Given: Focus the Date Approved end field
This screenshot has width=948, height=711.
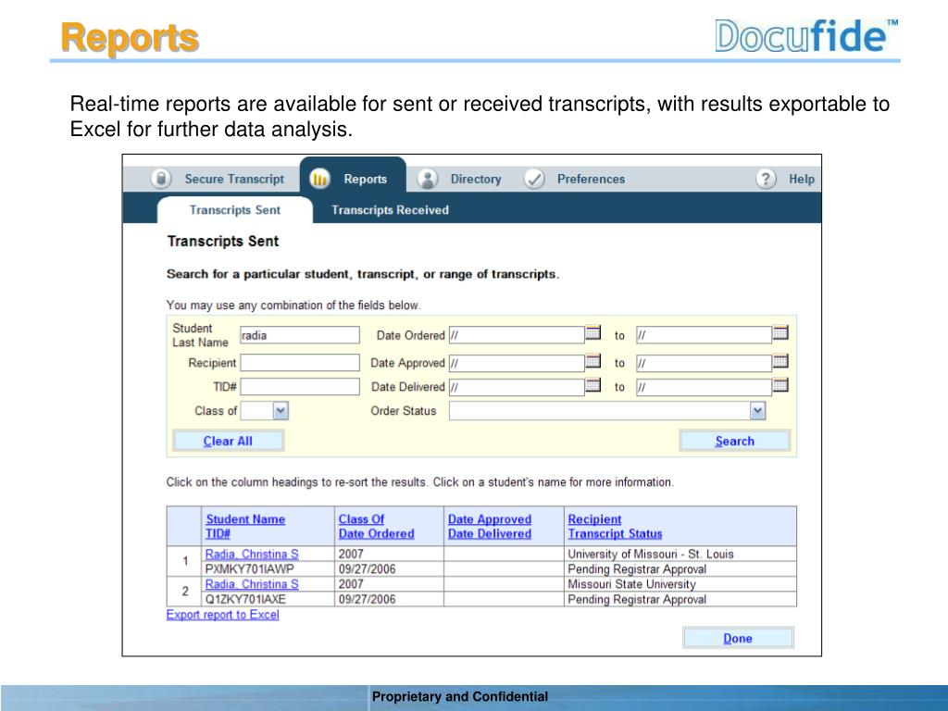Looking at the screenshot, I should click(704, 363).
